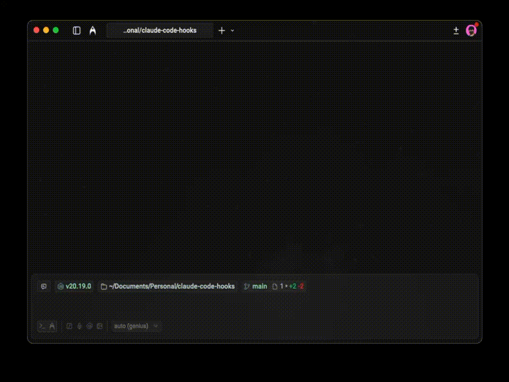Click the main git branch chip
509x382 pixels.
point(256,286)
